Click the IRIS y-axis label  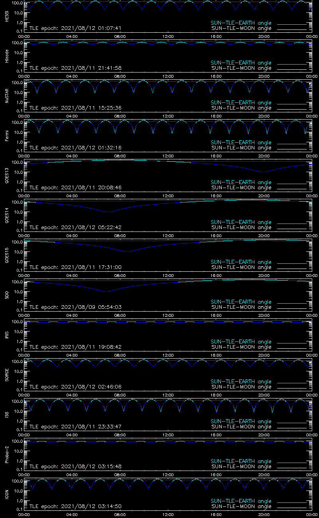[x=7, y=335]
